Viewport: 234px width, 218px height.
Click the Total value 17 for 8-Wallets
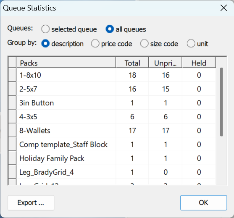click(132, 130)
